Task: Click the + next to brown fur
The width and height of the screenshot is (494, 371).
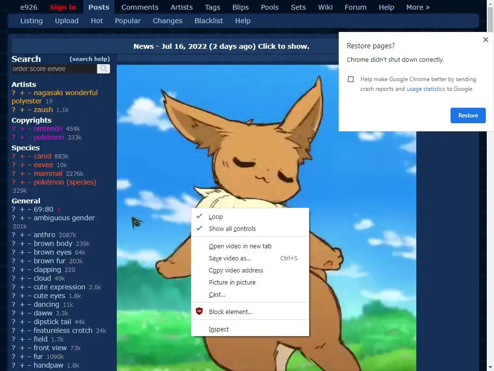Action: tap(22, 261)
